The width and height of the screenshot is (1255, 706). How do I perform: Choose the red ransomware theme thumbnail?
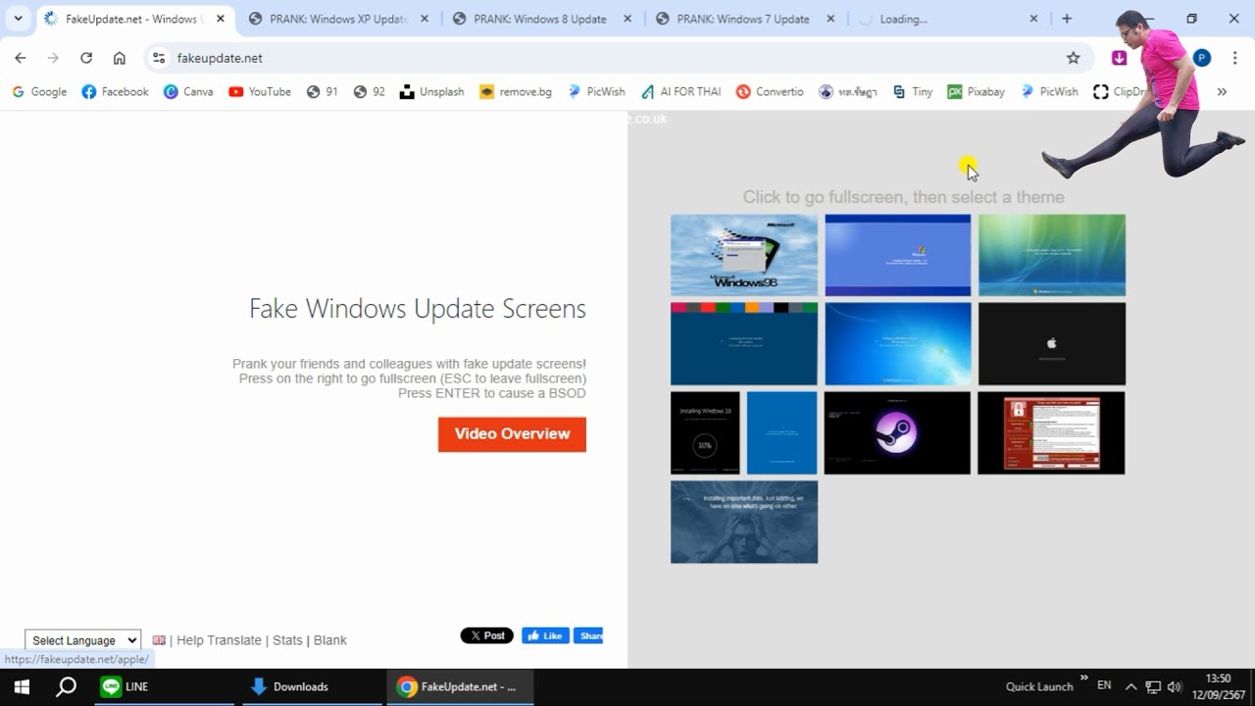(1051, 433)
